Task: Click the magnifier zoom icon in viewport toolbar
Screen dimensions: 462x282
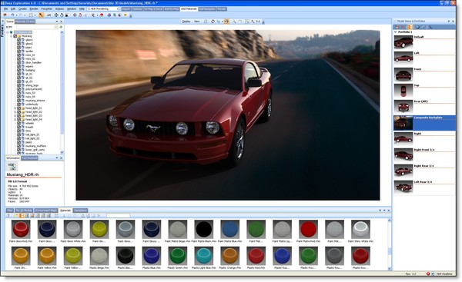Action: coord(234,22)
